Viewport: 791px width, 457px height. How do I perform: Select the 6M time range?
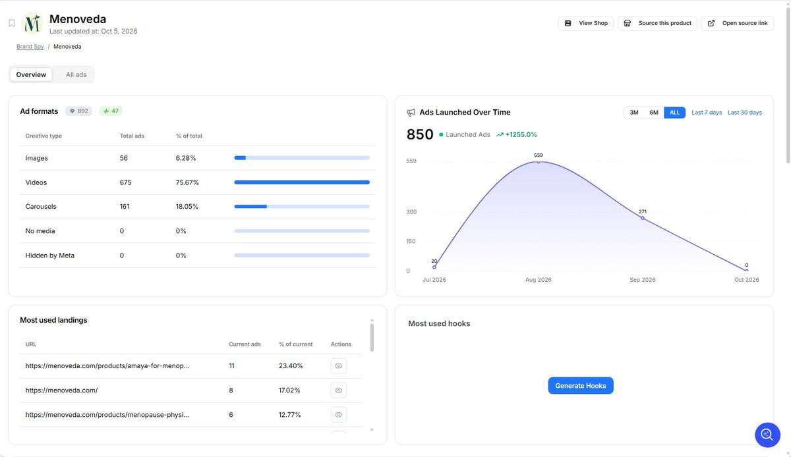pyautogui.click(x=654, y=113)
